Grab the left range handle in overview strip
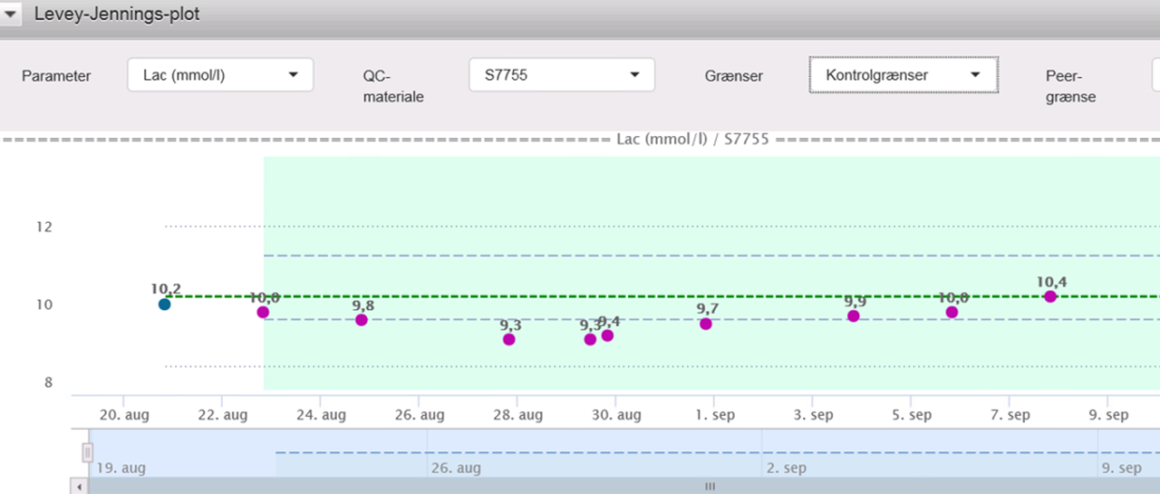The height and width of the screenshot is (494, 1160). (88, 451)
